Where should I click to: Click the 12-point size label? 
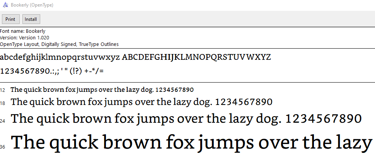coord(2,90)
